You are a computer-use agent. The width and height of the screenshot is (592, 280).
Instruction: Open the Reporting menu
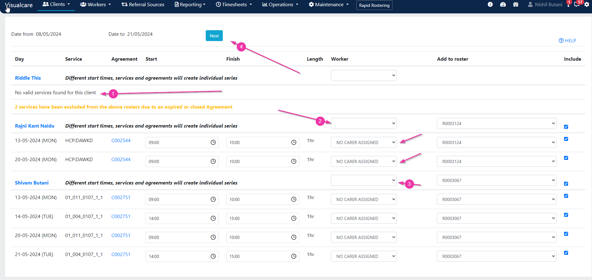coord(190,4)
